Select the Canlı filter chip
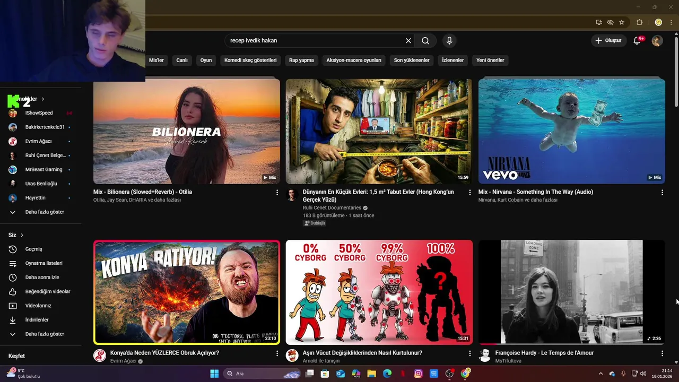This screenshot has width=679, height=382. tap(182, 60)
